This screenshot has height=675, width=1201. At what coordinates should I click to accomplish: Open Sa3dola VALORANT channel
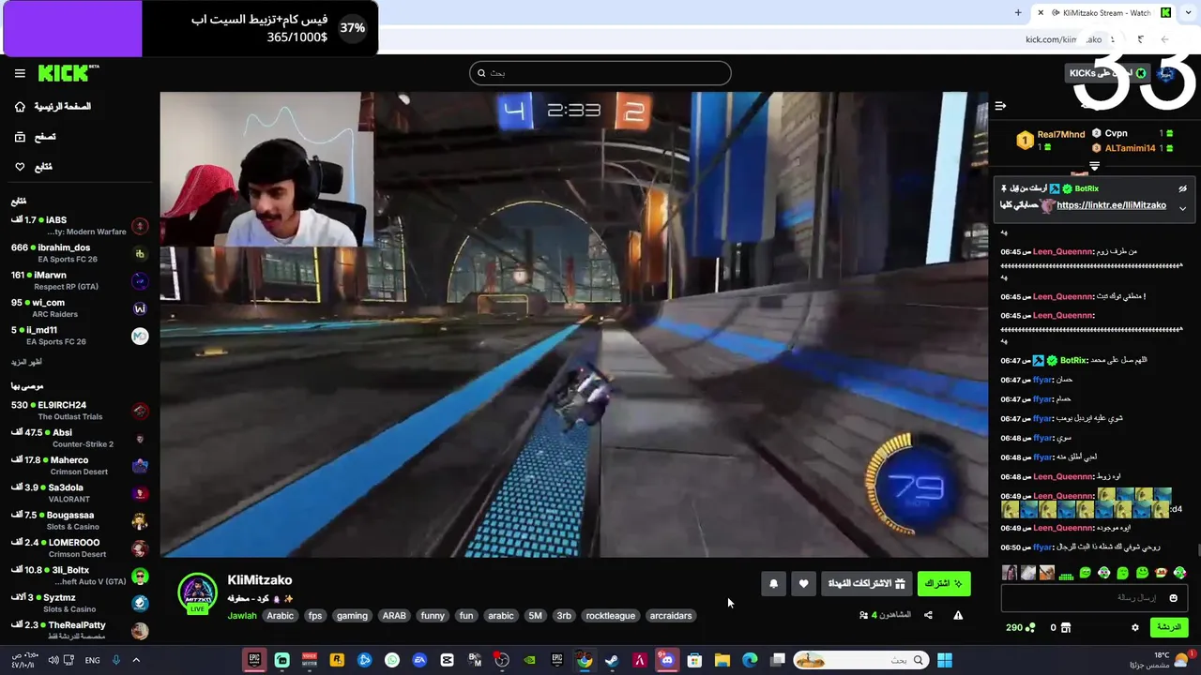(x=80, y=493)
